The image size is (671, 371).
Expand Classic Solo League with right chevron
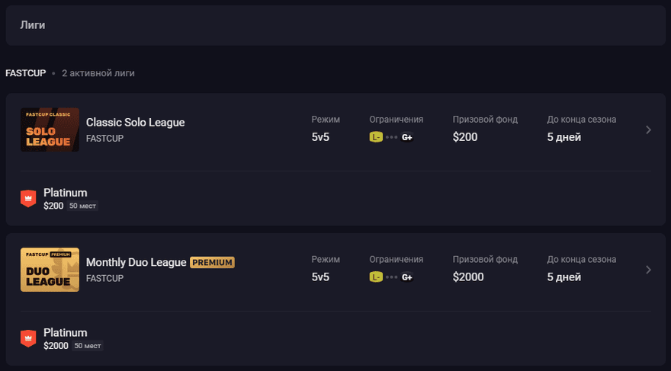tap(648, 130)
